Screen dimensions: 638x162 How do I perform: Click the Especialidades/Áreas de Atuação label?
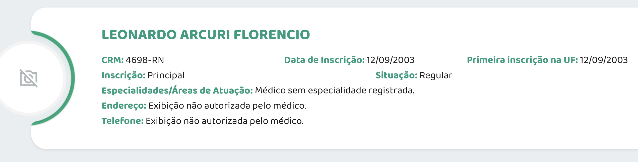pyautogui.click(x=177, y=91)
